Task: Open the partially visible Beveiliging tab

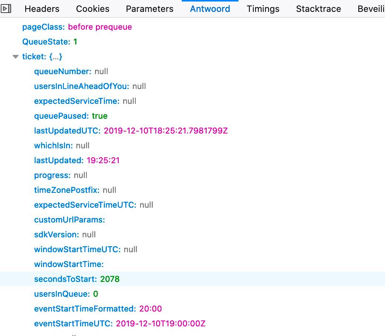Action: pos(371,9)
